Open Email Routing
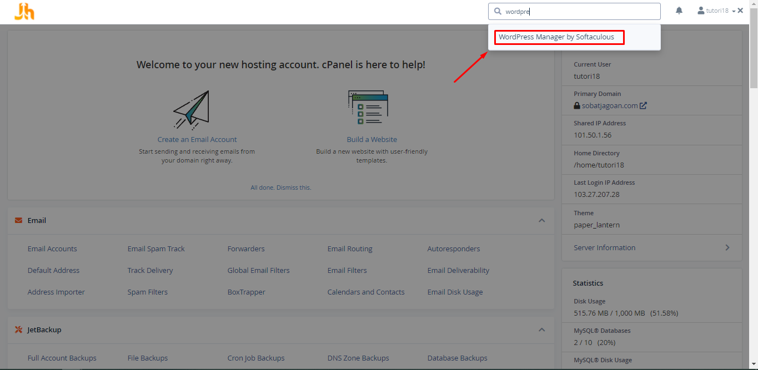 click(350, 249)
